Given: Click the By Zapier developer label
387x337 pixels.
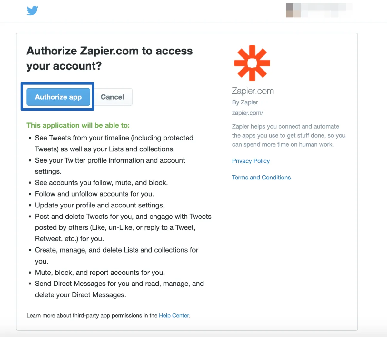Looking at the screenshot, I should pyautogui.click(x=245, y=102).
